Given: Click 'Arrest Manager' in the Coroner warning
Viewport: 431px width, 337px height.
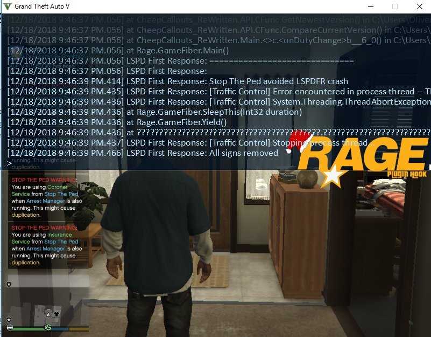Looking at the screenshot, I should click(x=45, y=201).
